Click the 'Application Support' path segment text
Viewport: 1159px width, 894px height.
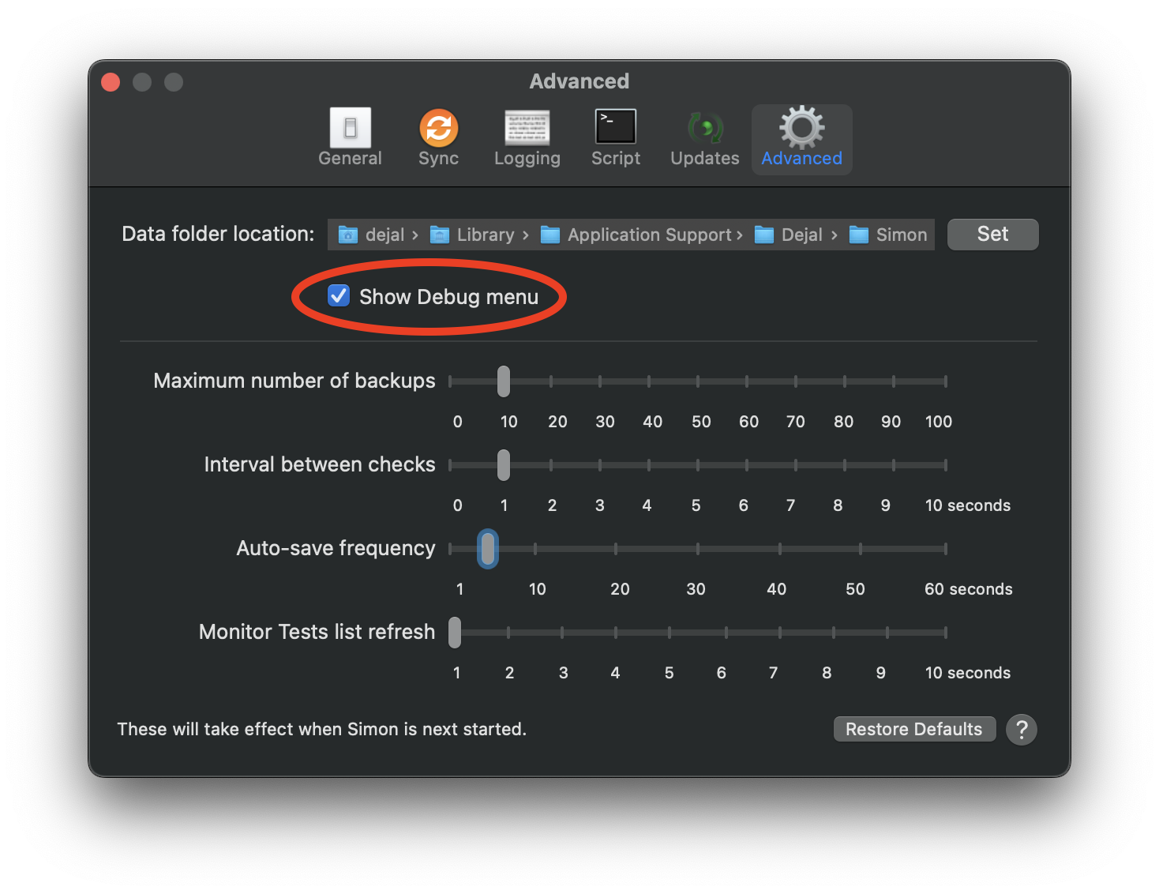(x=650, y=235)
